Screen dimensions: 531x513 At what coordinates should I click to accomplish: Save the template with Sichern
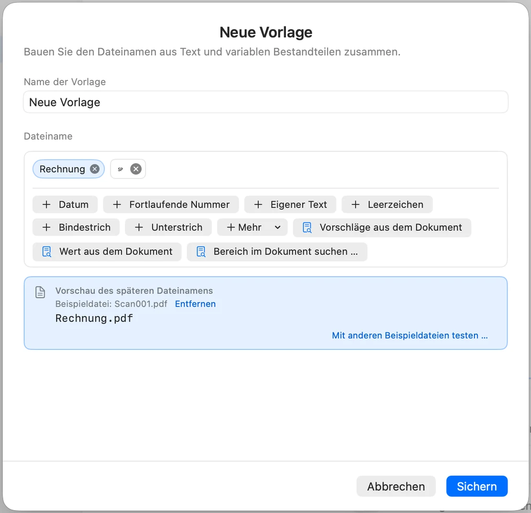[x=477, y=486]
